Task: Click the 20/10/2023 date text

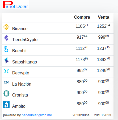Action: tap(103, 115)
